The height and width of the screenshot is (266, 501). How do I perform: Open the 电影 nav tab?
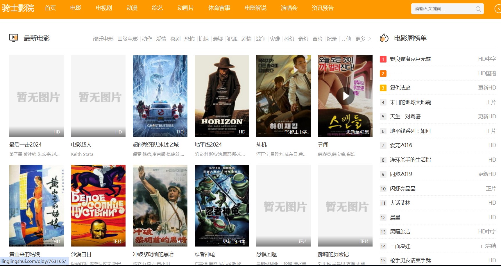click(x=76, y=8)
